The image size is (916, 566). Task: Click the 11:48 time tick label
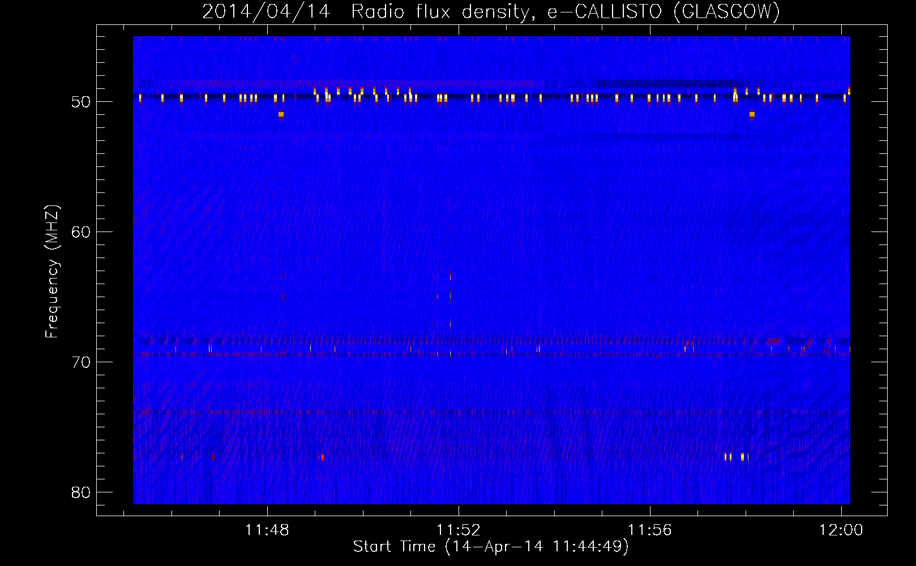click(267, 530)
